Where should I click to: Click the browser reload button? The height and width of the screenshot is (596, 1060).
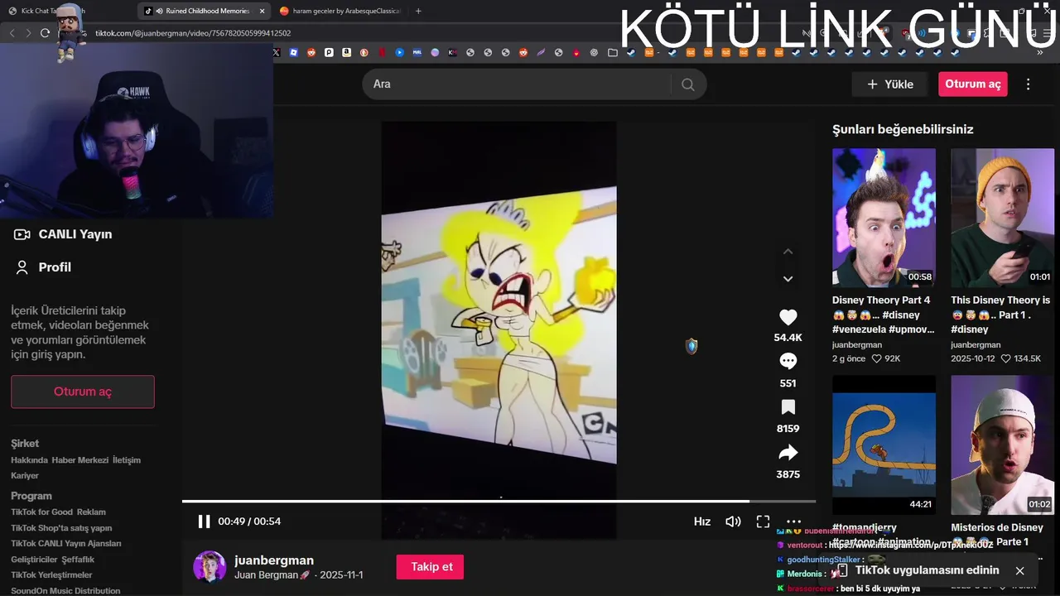[x=45, y=33]
